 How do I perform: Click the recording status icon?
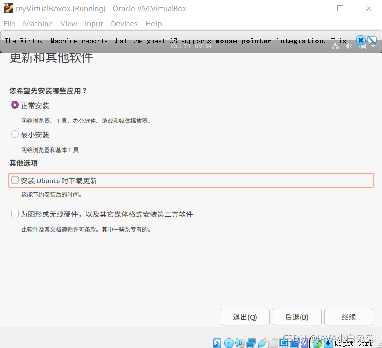pyautogui.click(x=295, y=343)
